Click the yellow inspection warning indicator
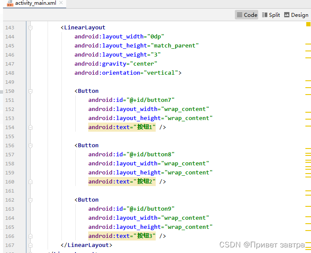This screenshot has height=253, width=311. point(308,24)
